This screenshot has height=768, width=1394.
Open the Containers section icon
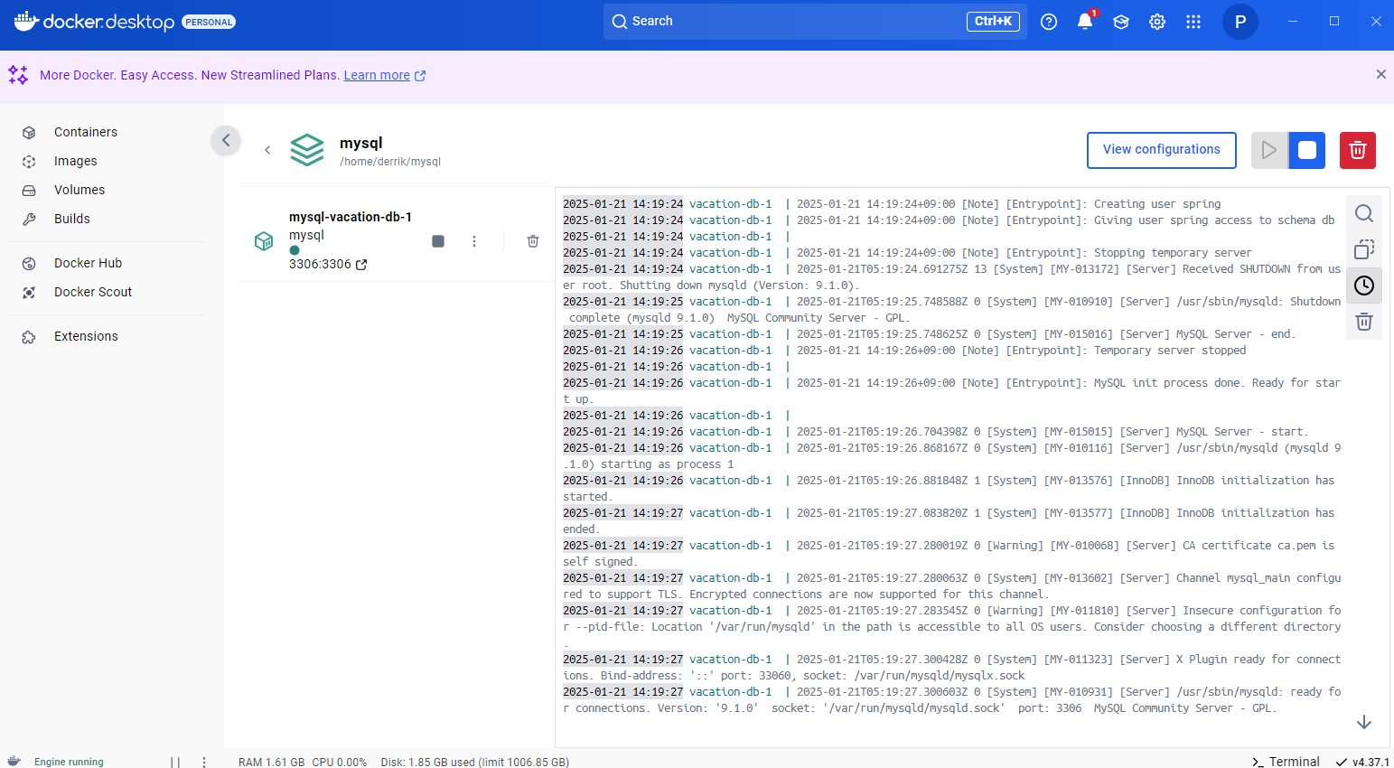[29, 132]
